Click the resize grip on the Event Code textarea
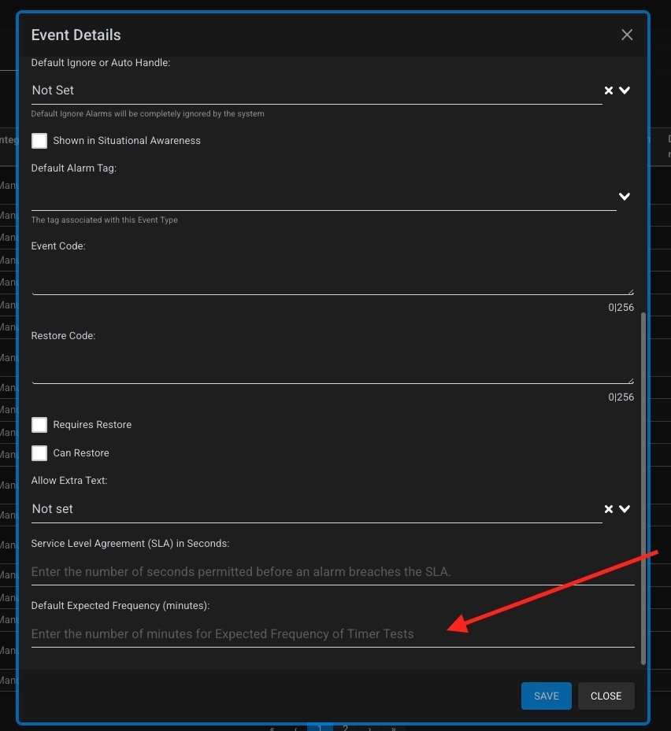The width and height of the screenshot is (671, 731). pos(632,290)
